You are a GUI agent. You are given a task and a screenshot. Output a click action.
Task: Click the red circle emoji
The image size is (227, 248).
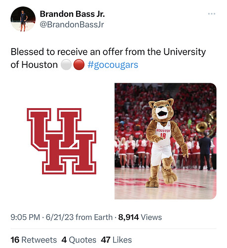click(79, 64)
